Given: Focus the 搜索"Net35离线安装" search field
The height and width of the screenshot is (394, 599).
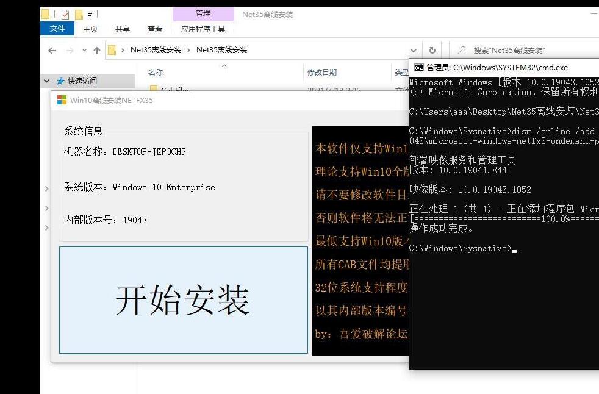Looking at the screenshot, I should point(524,50).
